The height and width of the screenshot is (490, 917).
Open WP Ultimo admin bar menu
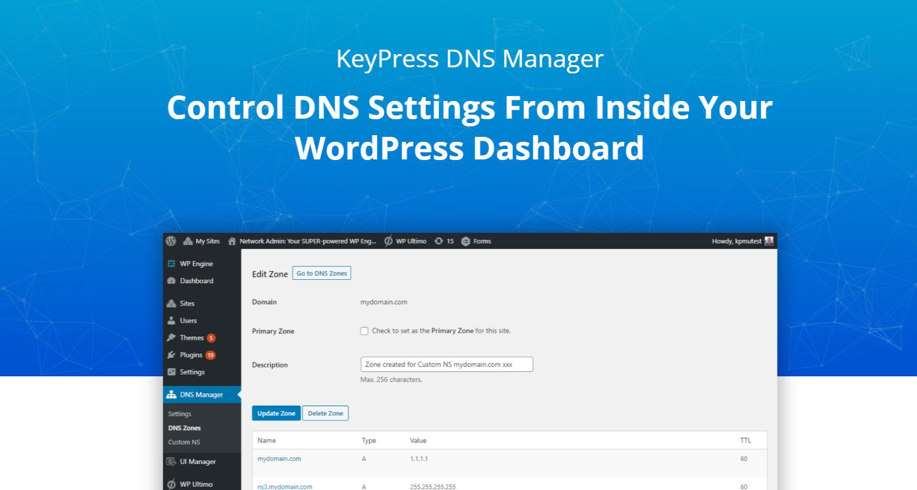[x=405, y=241]
